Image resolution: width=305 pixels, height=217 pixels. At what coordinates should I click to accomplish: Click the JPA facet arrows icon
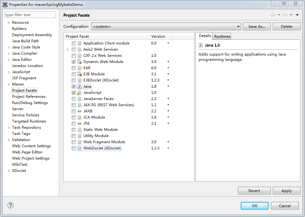click(79, 123)
